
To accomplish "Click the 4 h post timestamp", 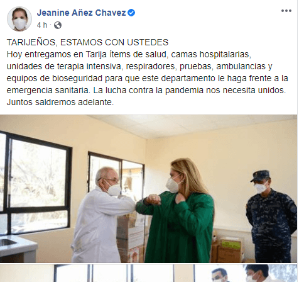I will [x=42, y=25].
